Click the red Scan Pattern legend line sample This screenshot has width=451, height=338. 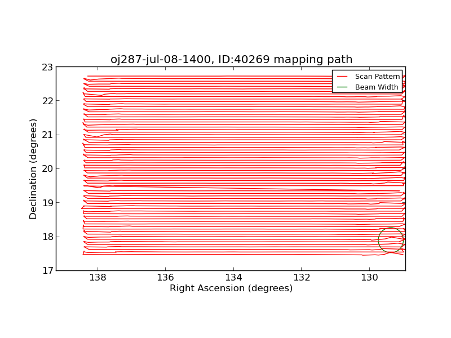pos(342,77)
